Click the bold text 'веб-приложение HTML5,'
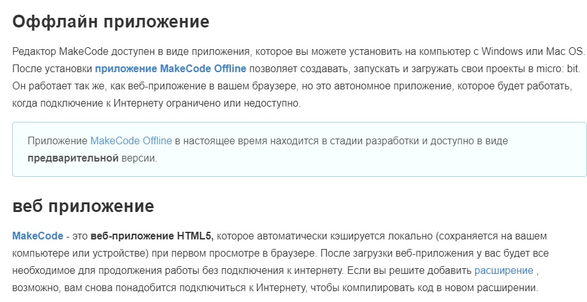Image resolution: width=587 pixels, height=302 pixels. (x=152, y=236)
